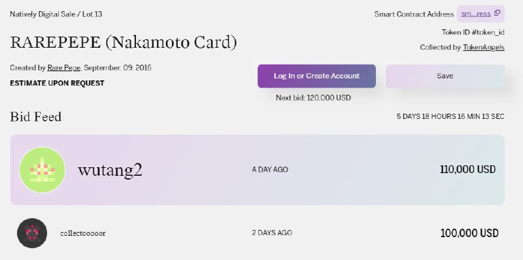
Task: Click the Next bid: 120,000 USD text
Action: (313, 98)
